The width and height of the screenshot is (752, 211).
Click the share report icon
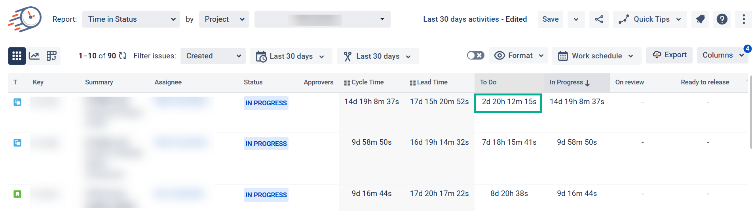point(599,19)
